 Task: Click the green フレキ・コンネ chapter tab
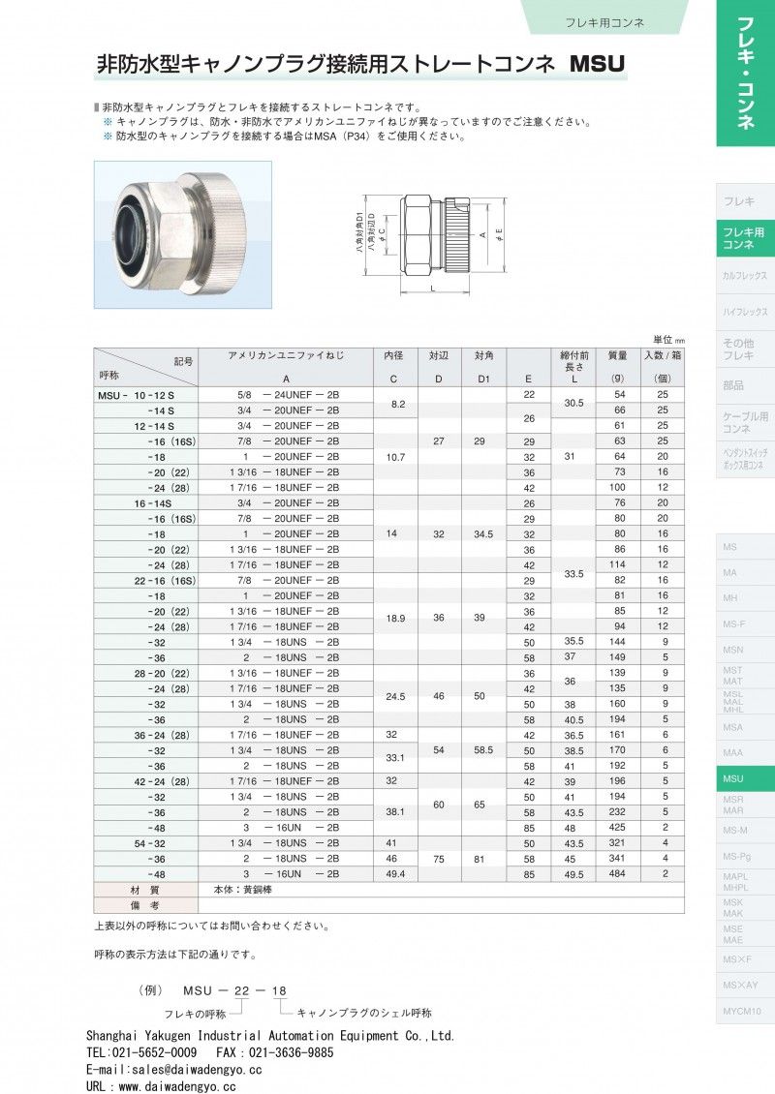click(x=745, y=73)
